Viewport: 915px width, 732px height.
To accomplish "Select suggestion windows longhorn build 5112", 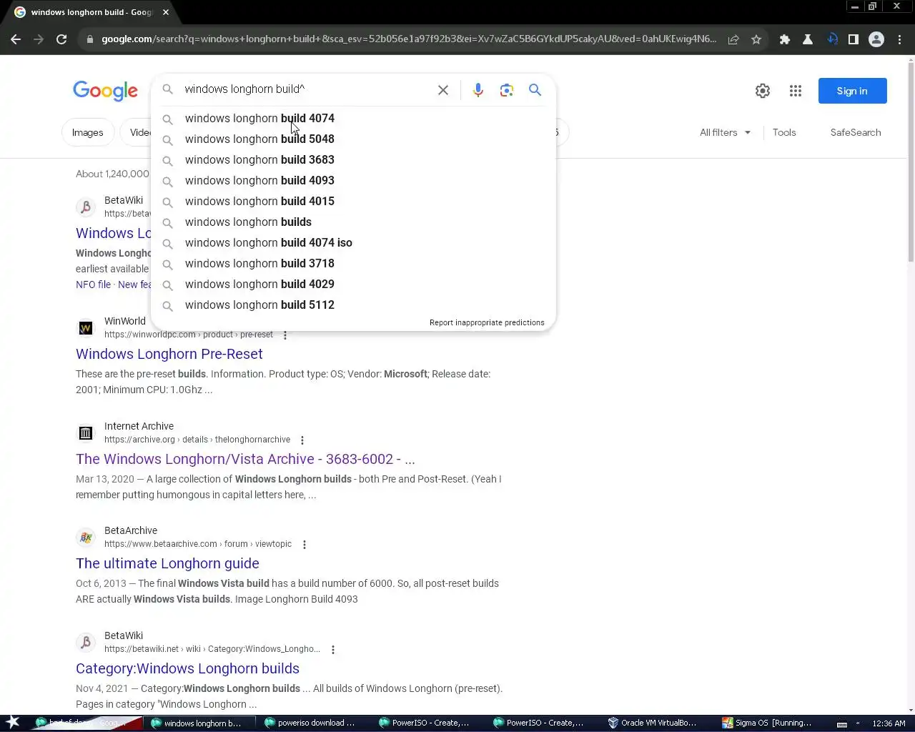I will (353, 305).
